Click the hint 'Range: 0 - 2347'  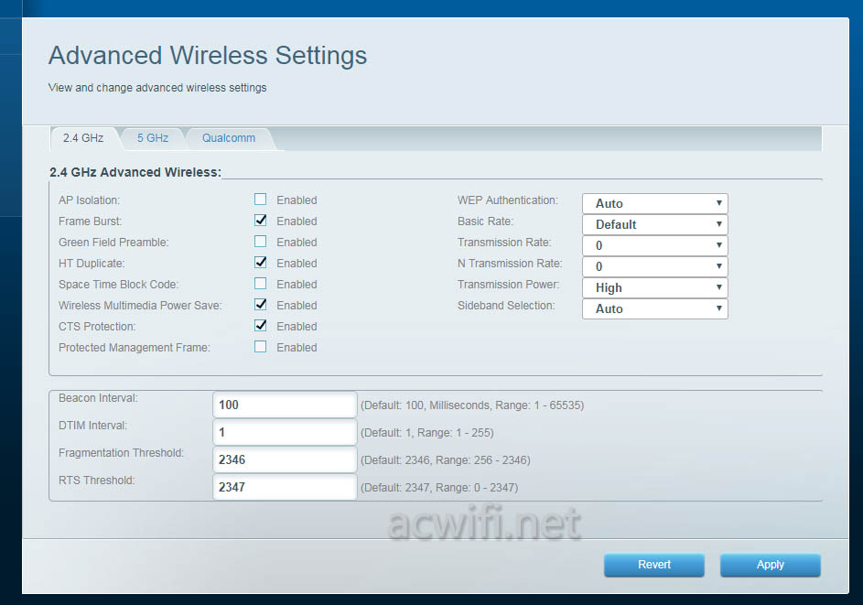click(x=476, y=488)
